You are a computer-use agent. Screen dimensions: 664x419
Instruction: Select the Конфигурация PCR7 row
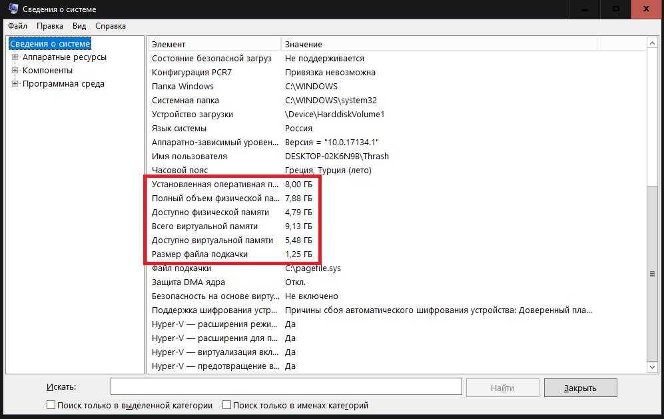point(397,73)
